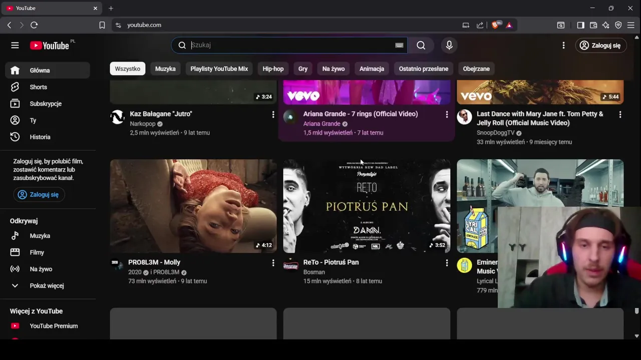Select Hip-hop filter chip
The image size is (641, 360).
click(x=273, y=69)
